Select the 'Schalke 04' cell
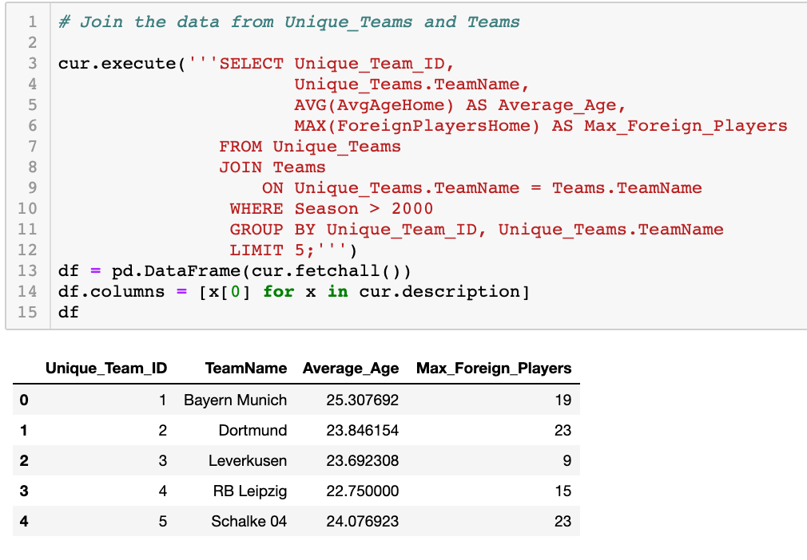807x560 pixels. pyautogui.click(x=249, y=522)
